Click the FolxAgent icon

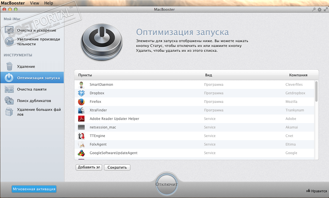click(x=81, y=144)
